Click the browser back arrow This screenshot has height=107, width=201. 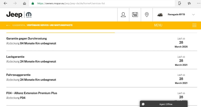[5, 3]
